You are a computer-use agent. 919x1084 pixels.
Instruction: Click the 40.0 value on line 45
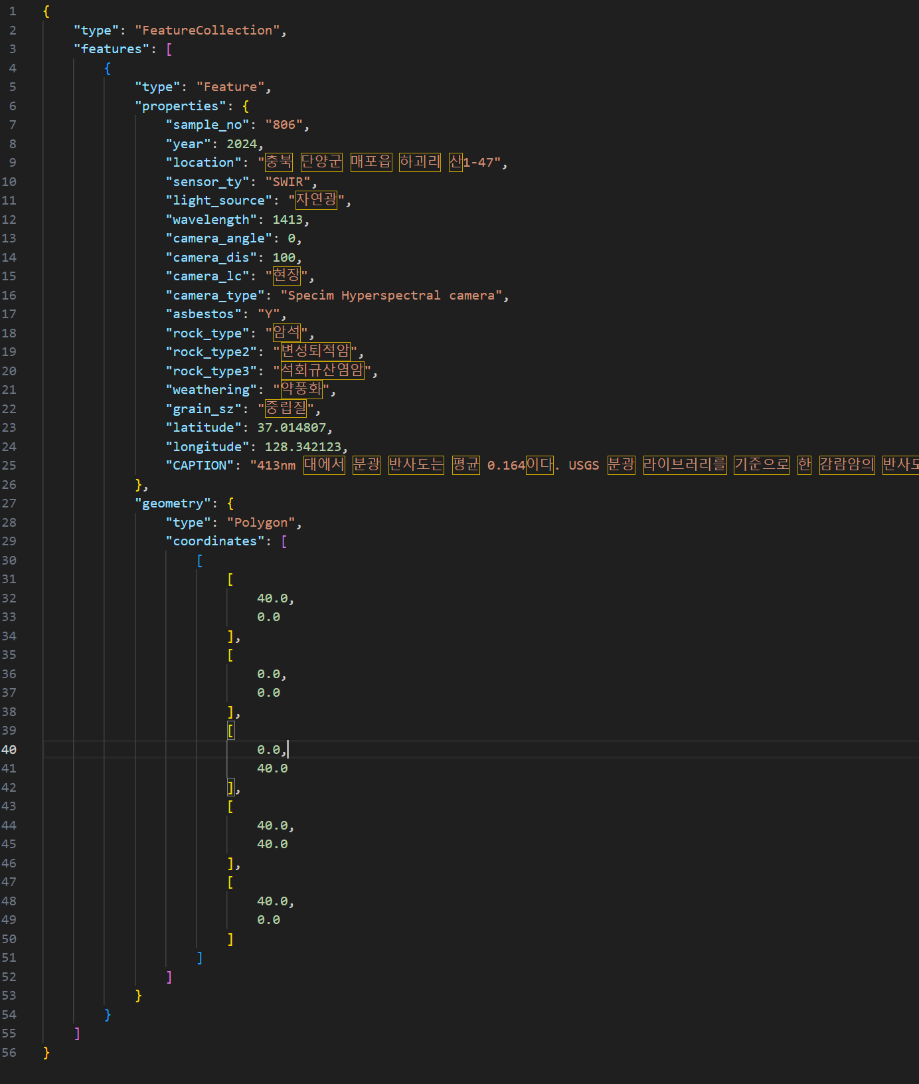[x=272, y=844]
